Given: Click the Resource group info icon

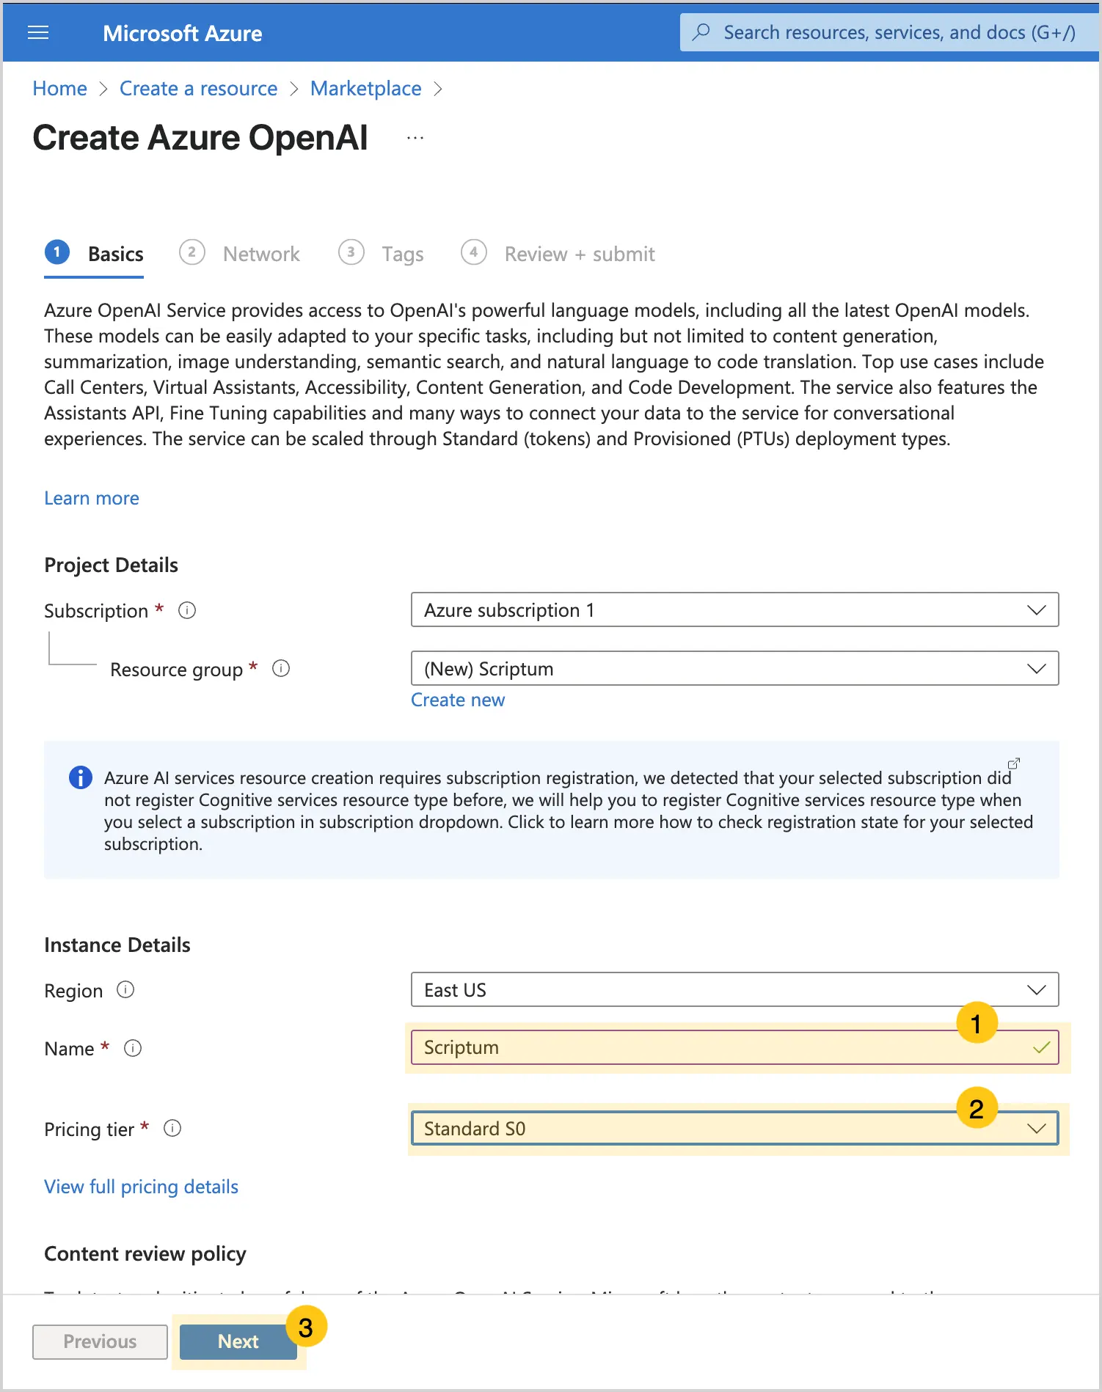Looking at the screenshot, I should [281, 668].
